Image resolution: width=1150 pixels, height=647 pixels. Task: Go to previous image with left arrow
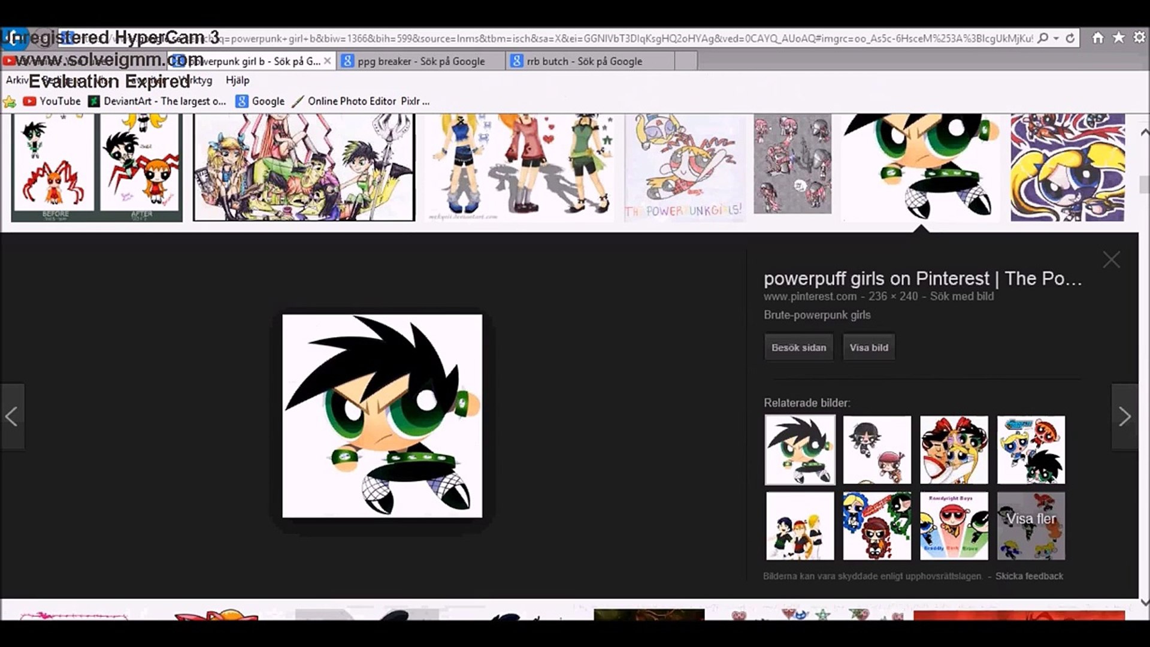12,417
